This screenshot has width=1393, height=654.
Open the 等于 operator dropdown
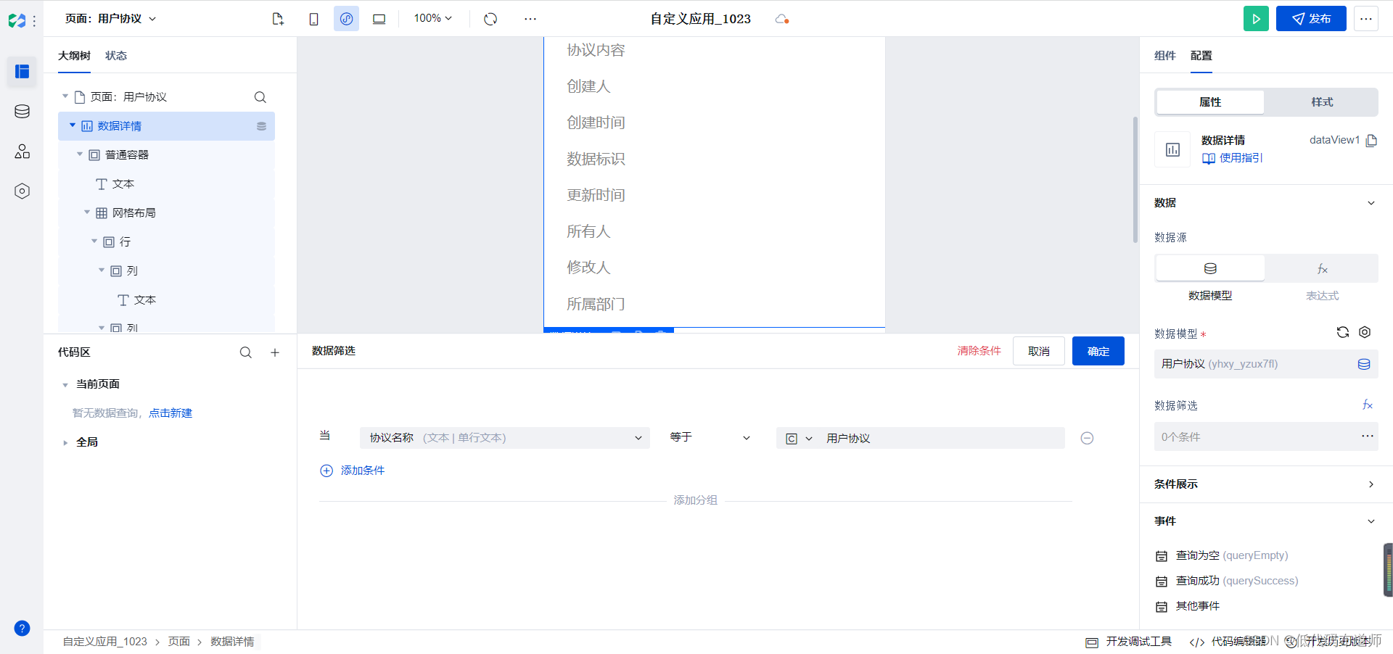[x=710, y=437]
